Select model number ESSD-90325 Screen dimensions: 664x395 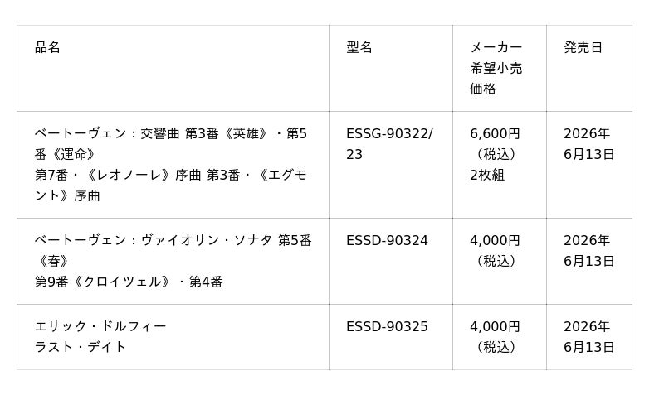(x=387, y=327)
